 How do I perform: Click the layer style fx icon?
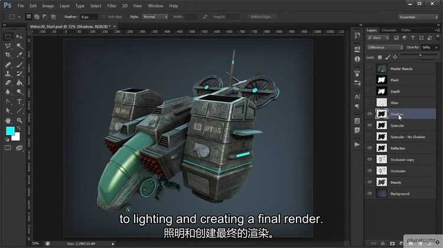[x=383, y=243]
